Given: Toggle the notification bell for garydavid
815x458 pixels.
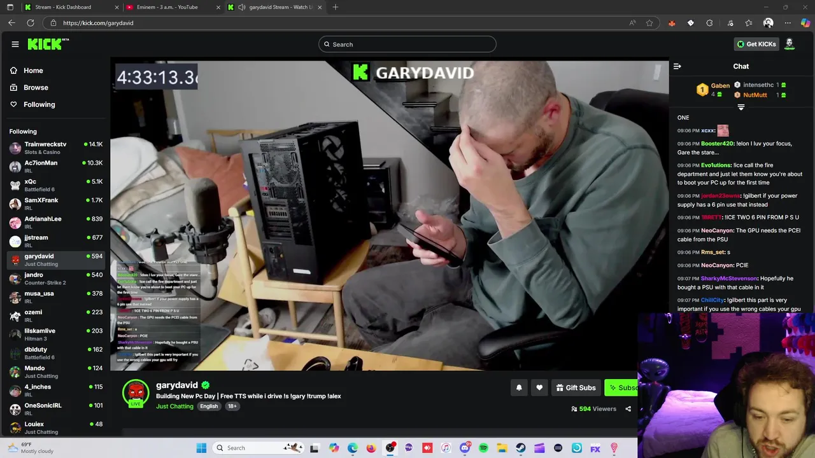Looking at the screenshot, I should click(519, 387).
